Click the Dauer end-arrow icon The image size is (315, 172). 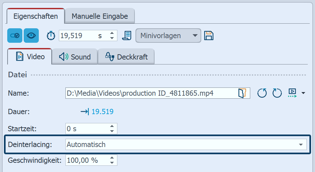(x=85, y=111)
